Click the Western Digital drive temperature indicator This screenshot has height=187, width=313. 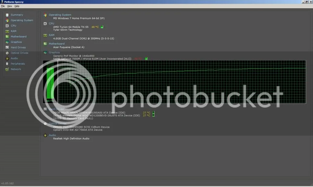(153, 115)
